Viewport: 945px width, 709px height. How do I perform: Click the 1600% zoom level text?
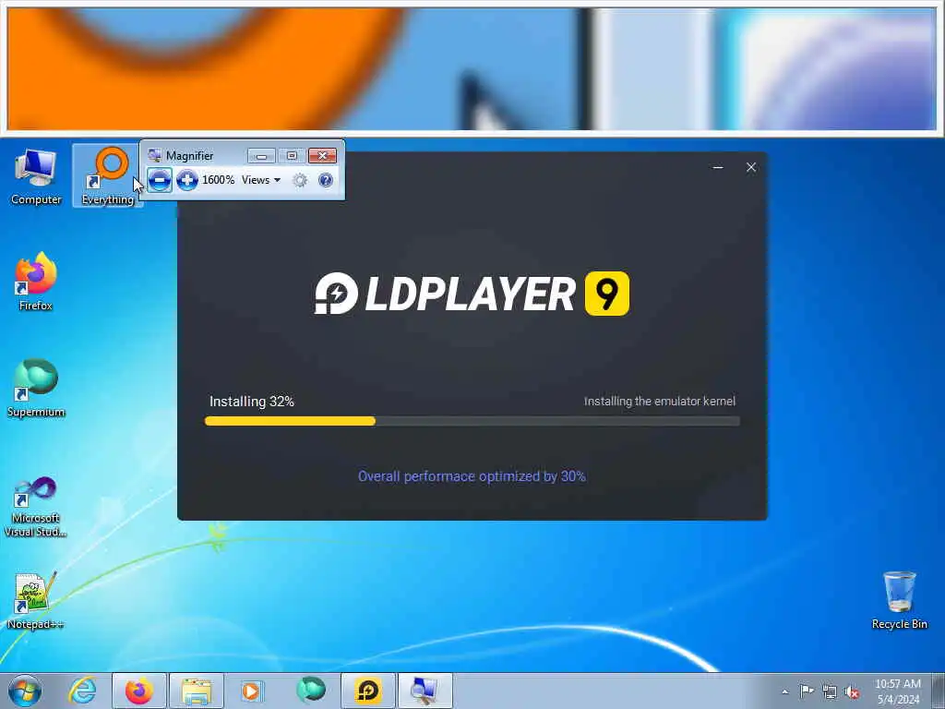tap(218, 180)
